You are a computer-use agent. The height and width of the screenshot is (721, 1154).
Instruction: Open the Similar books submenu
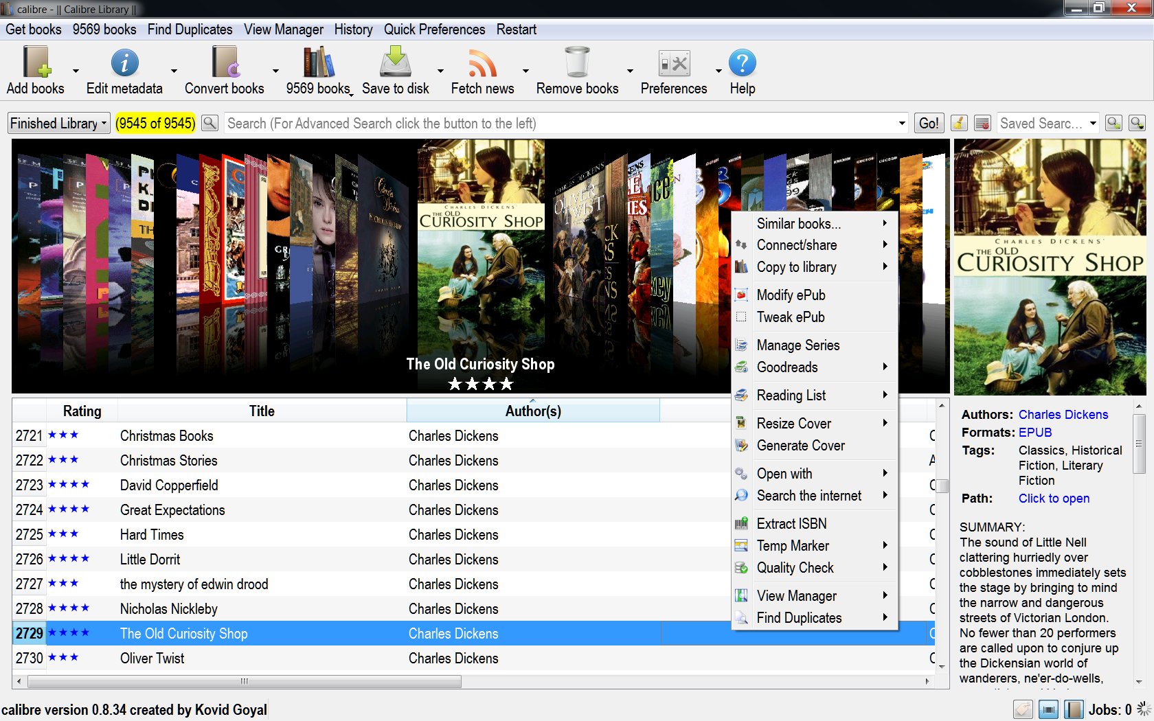pos(815,224)
